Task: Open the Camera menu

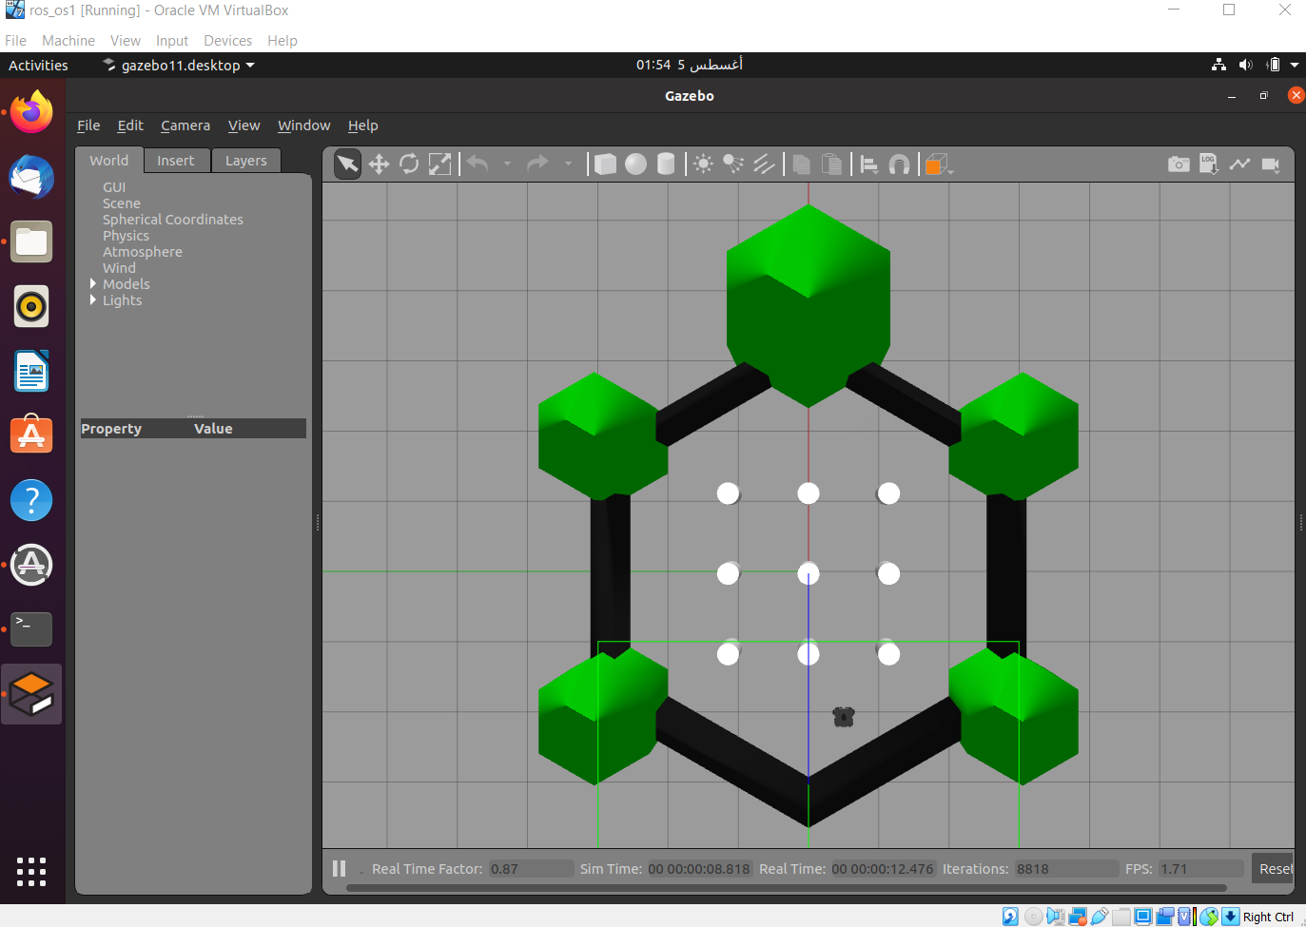Action: tap(185, 125)
